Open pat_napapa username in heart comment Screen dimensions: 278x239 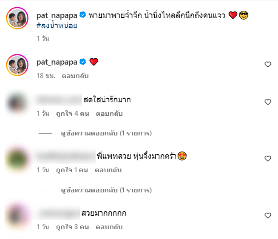(x=57, y=62)
